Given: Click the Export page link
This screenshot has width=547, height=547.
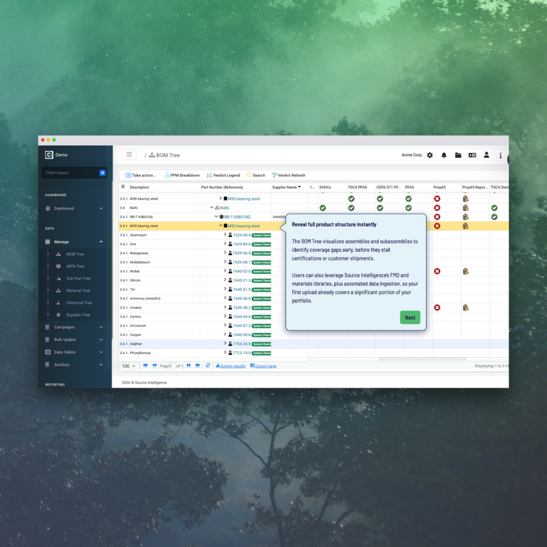Looking at the screenshot, I should [x=264, y=366].
